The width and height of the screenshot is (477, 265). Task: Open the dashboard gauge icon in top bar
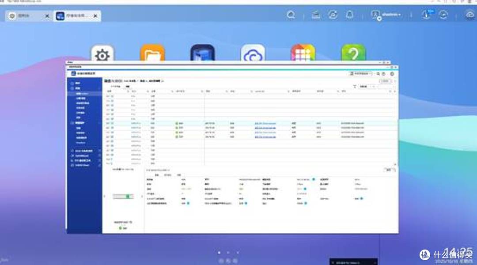[x=443, y=15]
